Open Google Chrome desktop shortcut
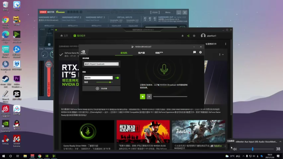The image size is (283, 159). point(6,22)
